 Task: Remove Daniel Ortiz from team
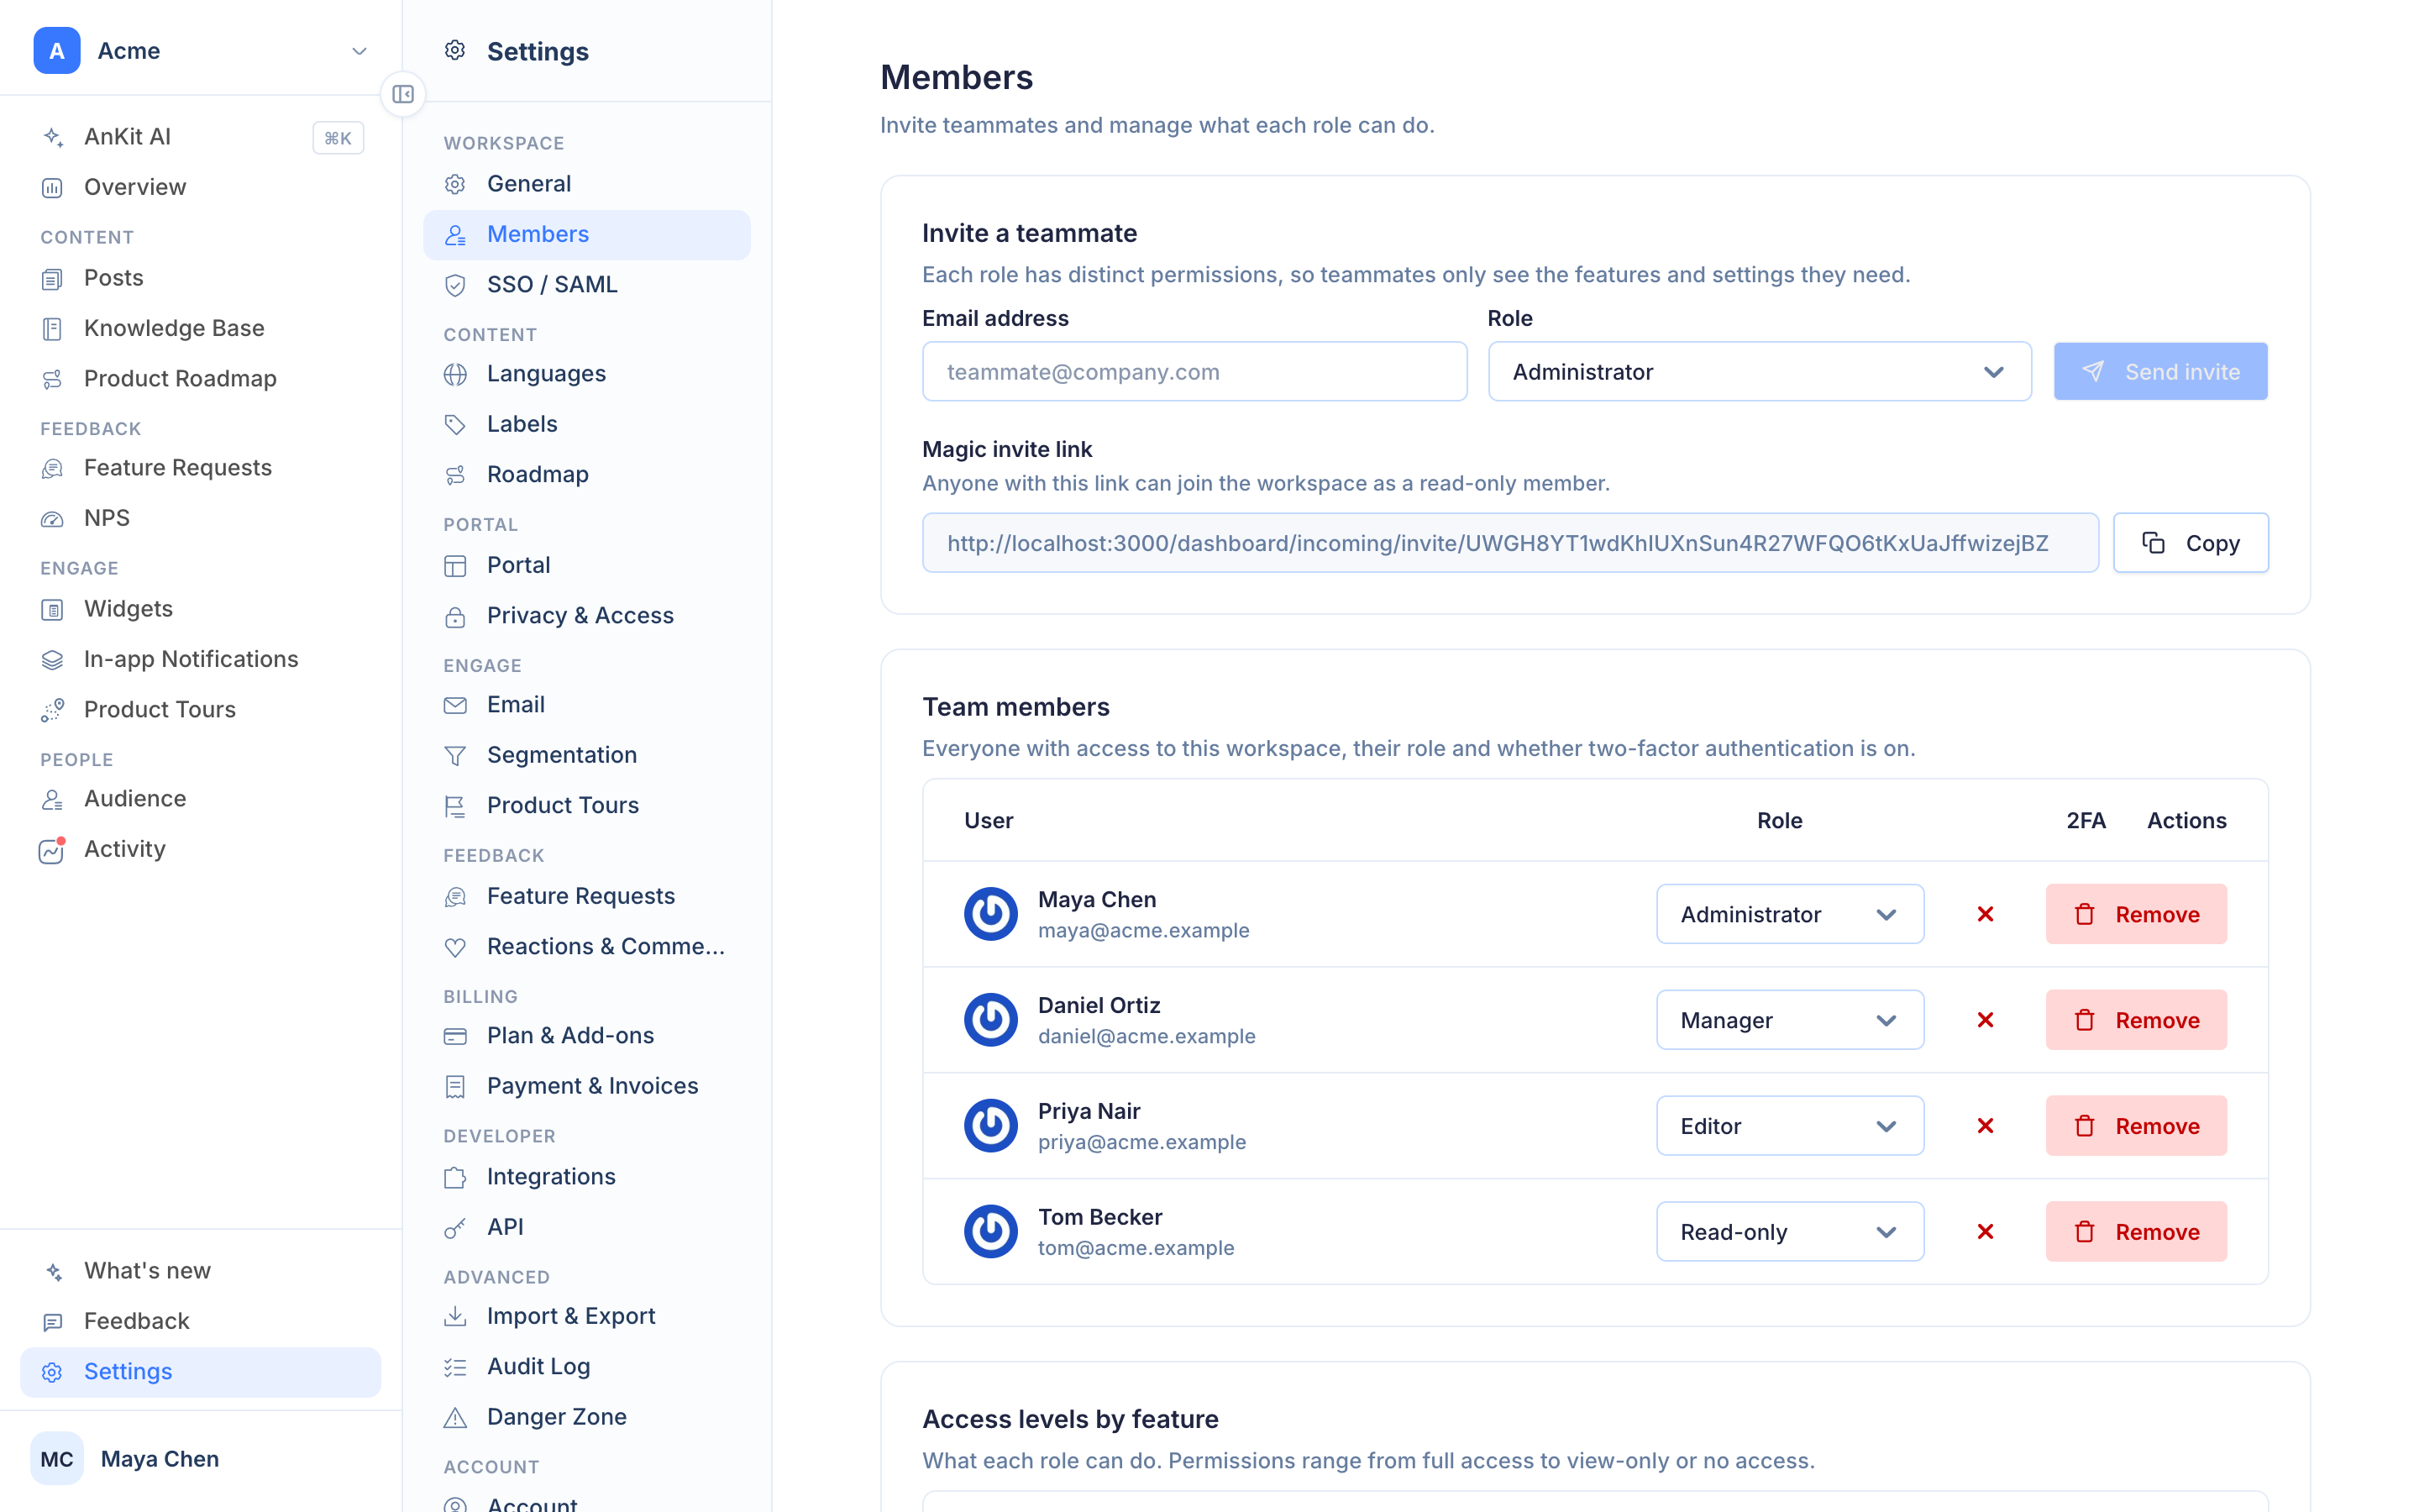(2136, 1020)
